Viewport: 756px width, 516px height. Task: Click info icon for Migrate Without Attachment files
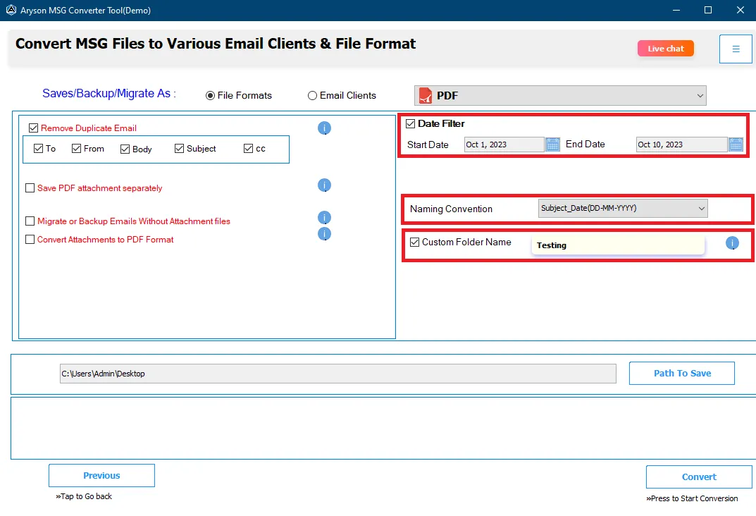pyautogui.click(x=325, y=218)
